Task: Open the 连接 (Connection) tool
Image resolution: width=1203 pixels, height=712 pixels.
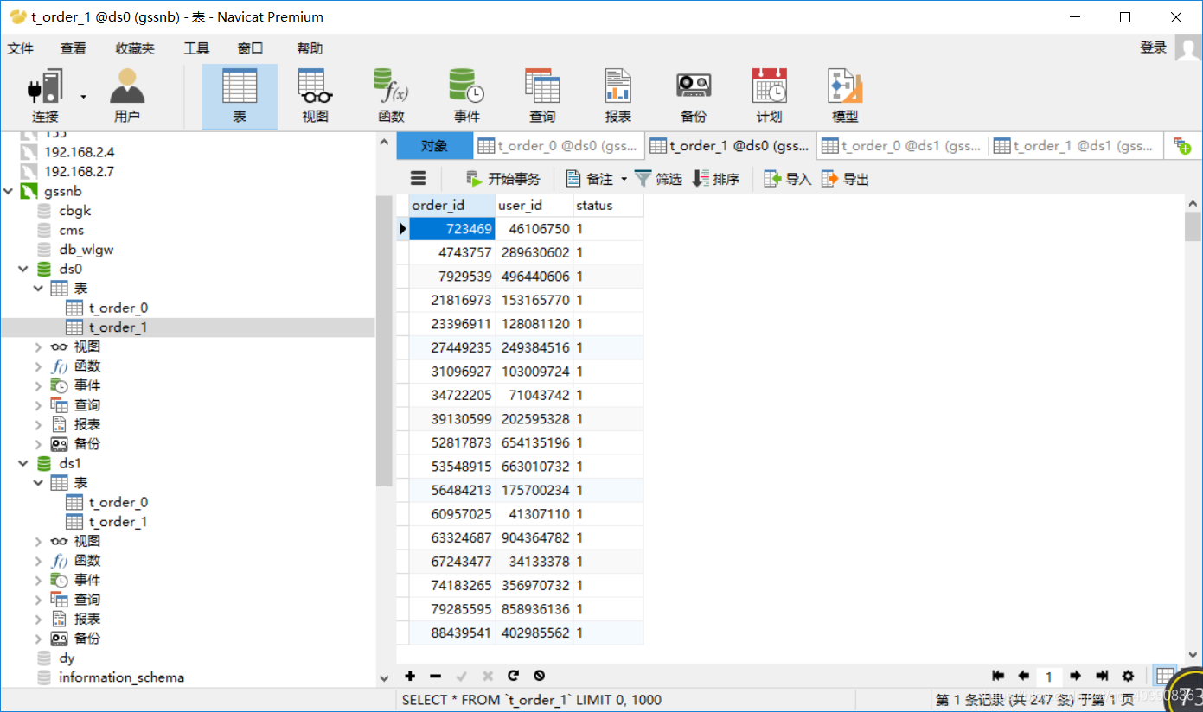Action: coord(45,95)
